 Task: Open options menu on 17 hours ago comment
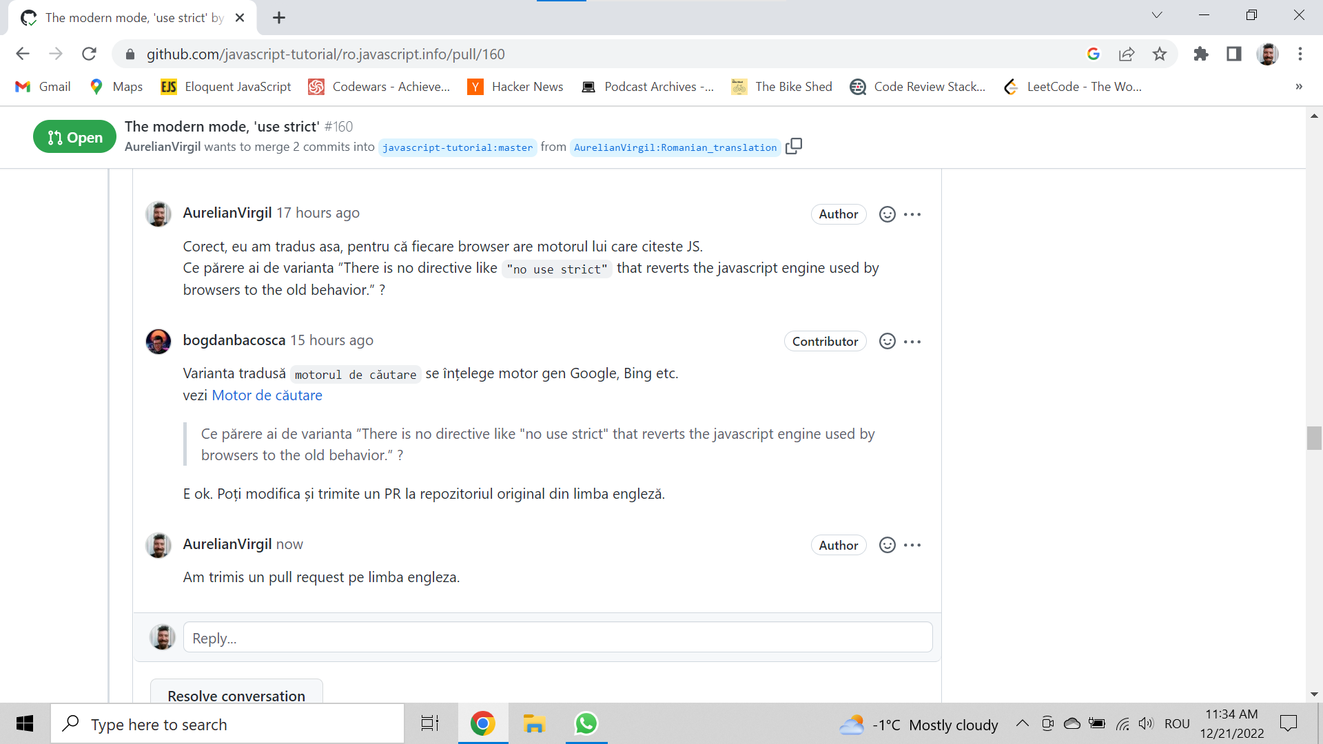912,214
